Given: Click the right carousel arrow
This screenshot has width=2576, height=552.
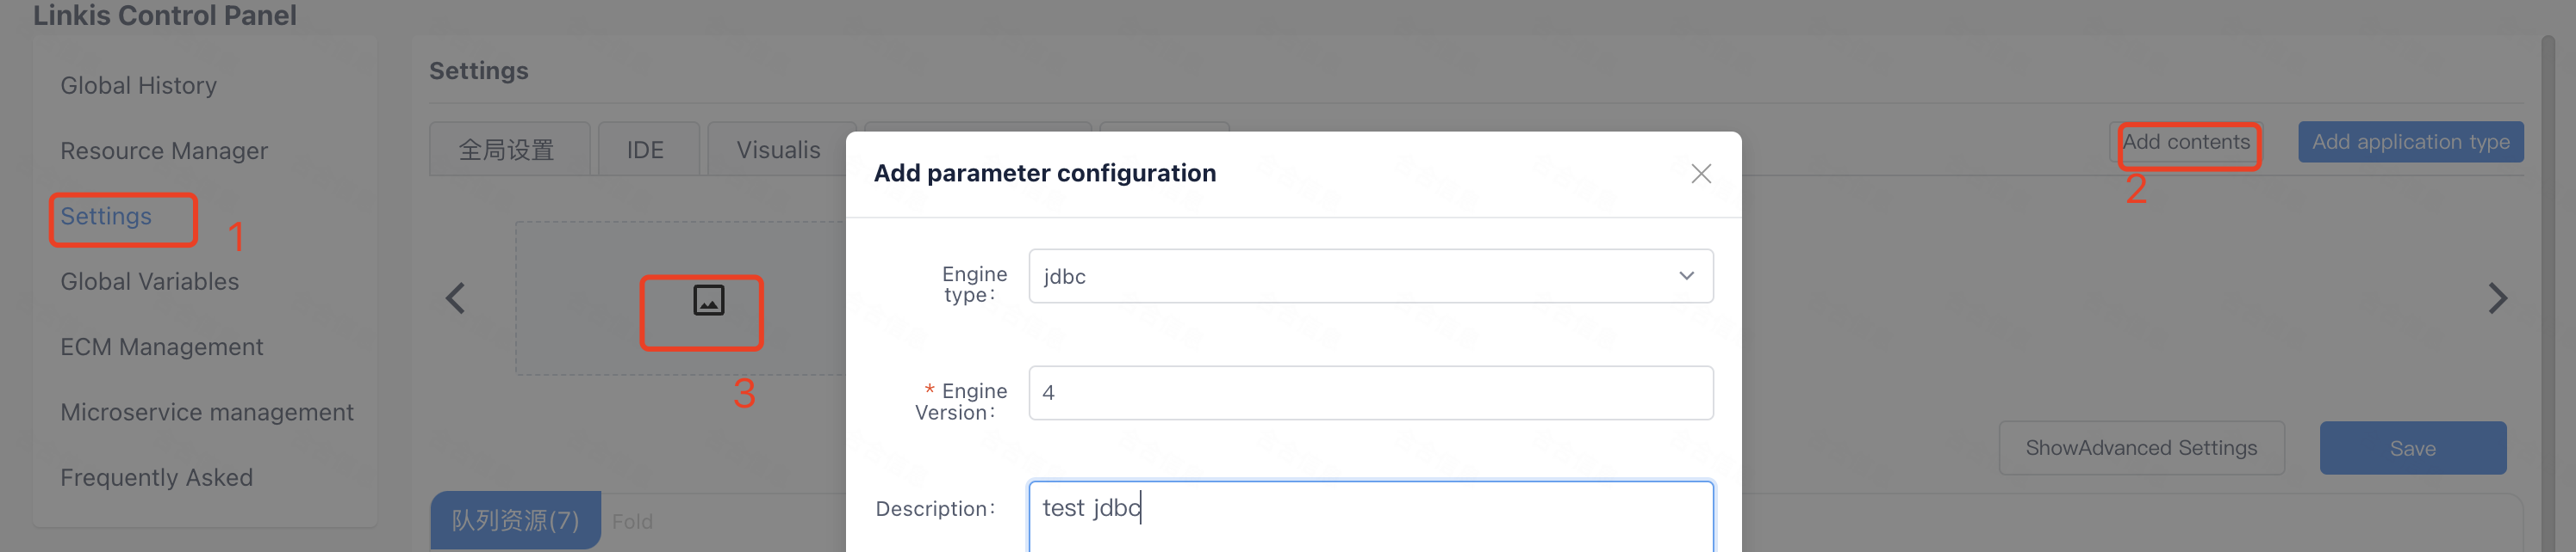Looking at the screenshot, I should [2497, 297].
